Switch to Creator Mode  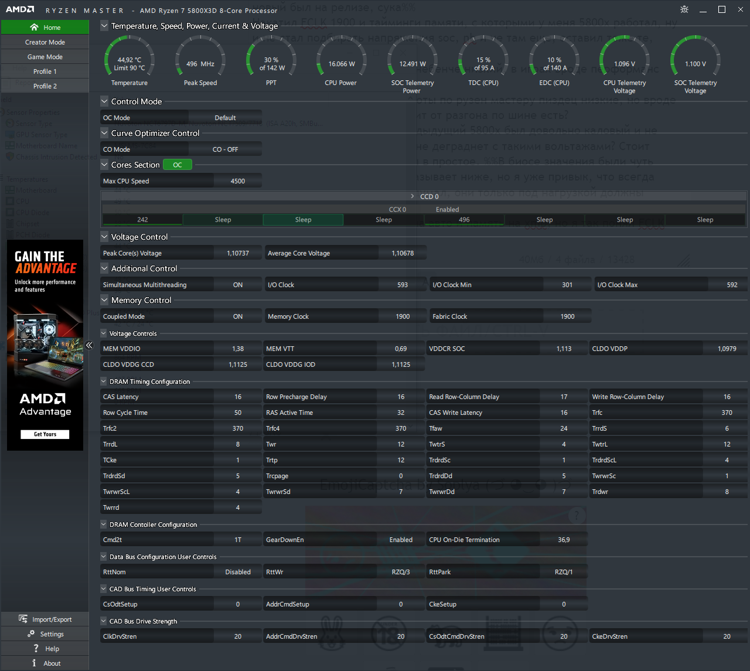click(45, 42)
